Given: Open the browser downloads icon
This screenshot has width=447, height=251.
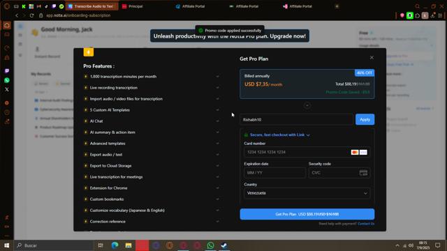Looking at the screenshot, I should point(432,15).
